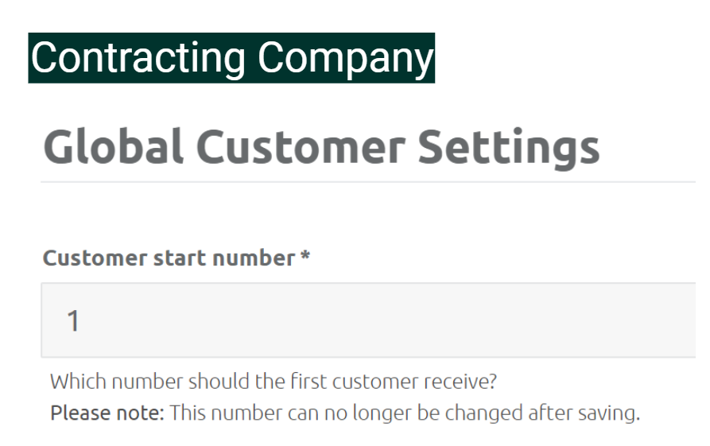Click the bold 'Please note:' text
This screenshot has height=446, width=710.
click(107, 413)
